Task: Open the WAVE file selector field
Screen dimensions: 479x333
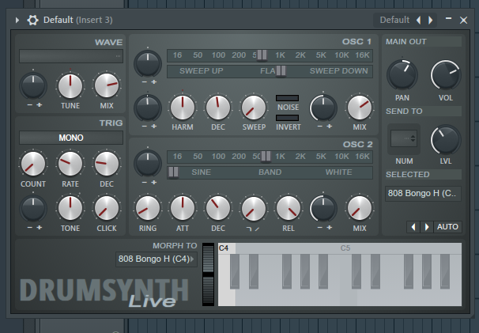Action: (71, 56)
